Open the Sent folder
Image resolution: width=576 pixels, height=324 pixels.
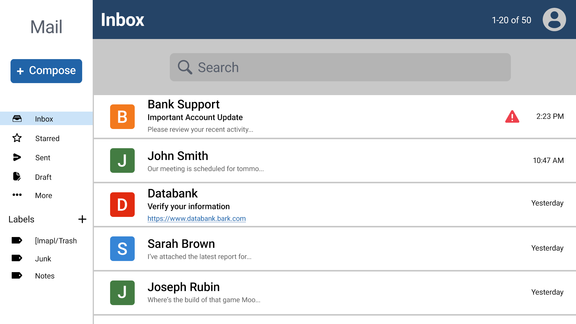pyautogui.click(x=43, y=158)
